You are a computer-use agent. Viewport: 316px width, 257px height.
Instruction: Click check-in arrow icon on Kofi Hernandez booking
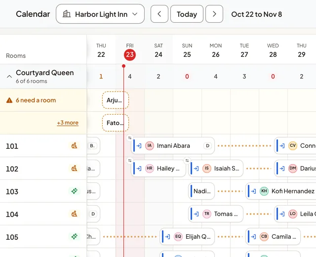[x=253, y=191]
